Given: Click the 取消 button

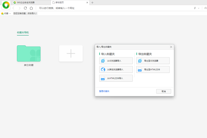Looking at the screenshot, I should click(164, 91).
